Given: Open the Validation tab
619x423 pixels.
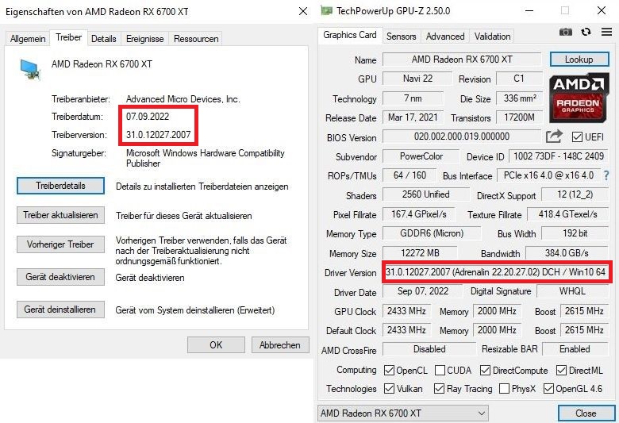Looking at the screenshot, I should click(492, 37).
